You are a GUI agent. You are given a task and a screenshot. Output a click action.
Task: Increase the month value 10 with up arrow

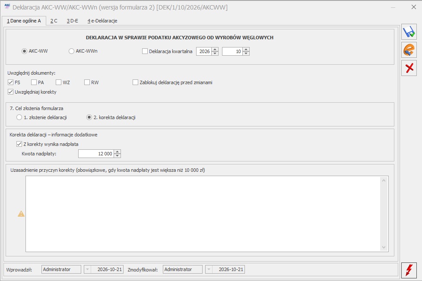coord(246,49)
